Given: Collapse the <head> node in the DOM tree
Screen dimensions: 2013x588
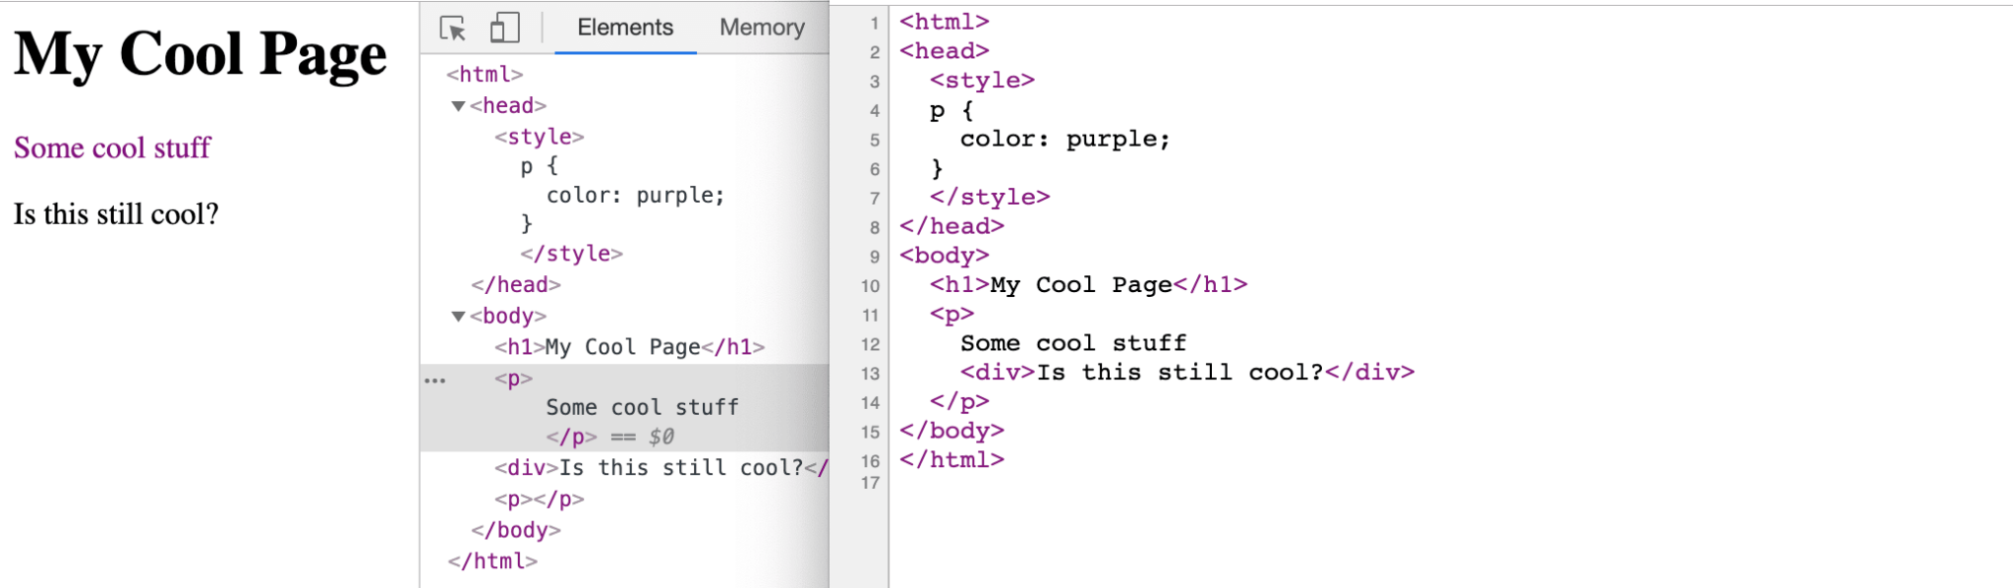Looking at the screenshot, I should 456,105.
